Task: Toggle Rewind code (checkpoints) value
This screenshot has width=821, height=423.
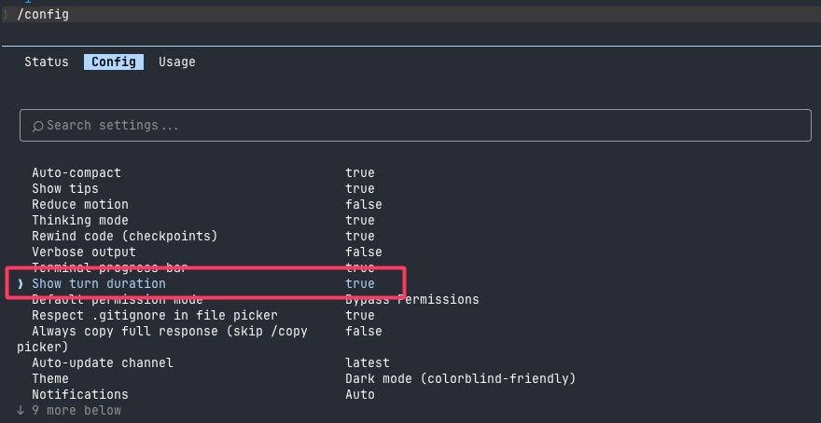Action: pos(360,237)
